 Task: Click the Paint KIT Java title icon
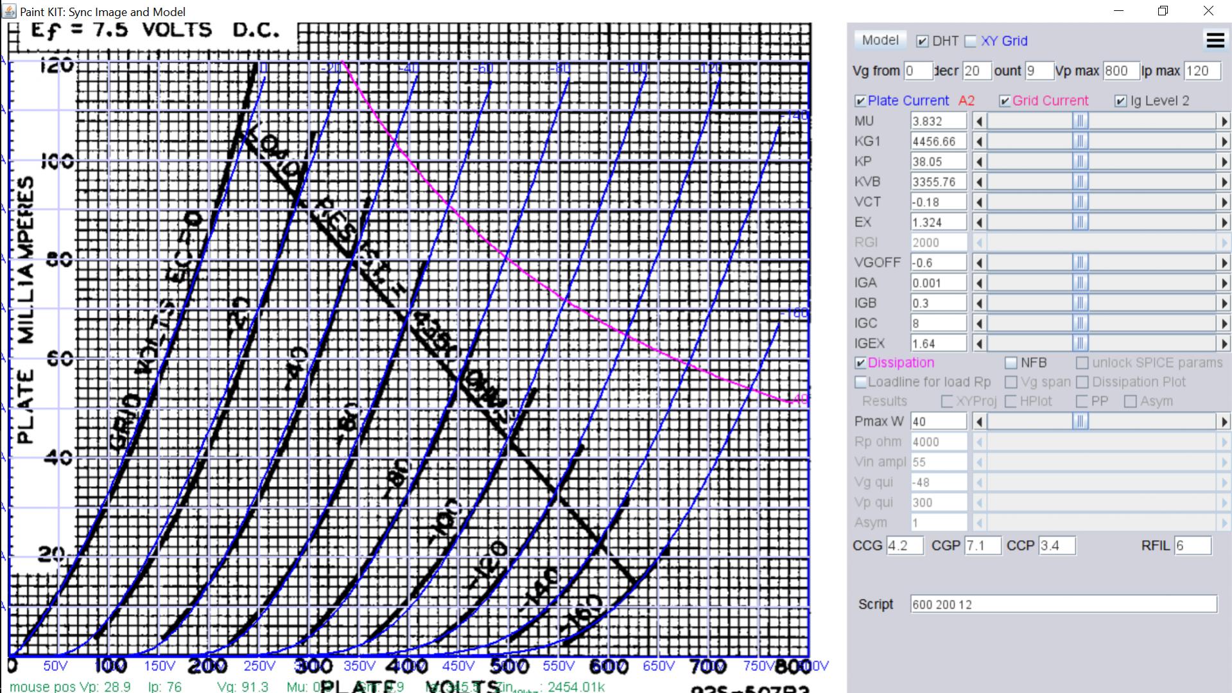[x=10, y=11]
